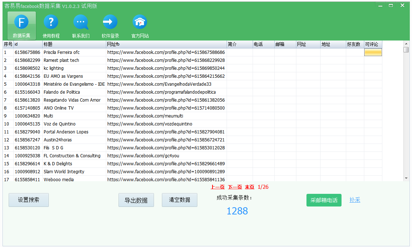The height and width of the screenshot is (247, 412).
Task: Select the row for Falando de Politica
Action: 62,92
